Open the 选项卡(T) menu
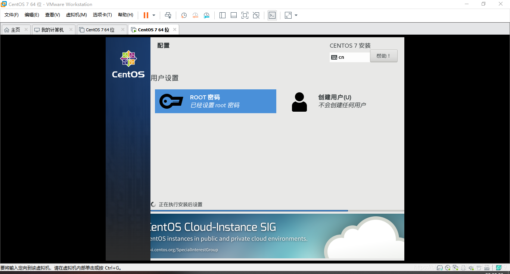This screenshot has height=274, width=510. pos(102,15)
